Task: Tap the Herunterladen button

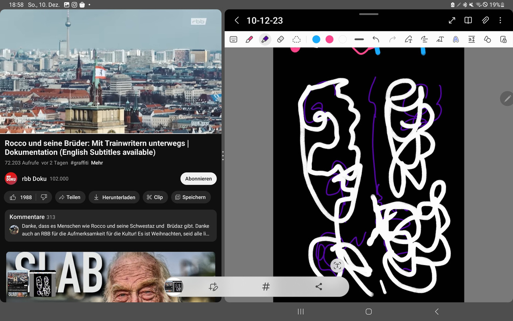Action: point(114,197)
